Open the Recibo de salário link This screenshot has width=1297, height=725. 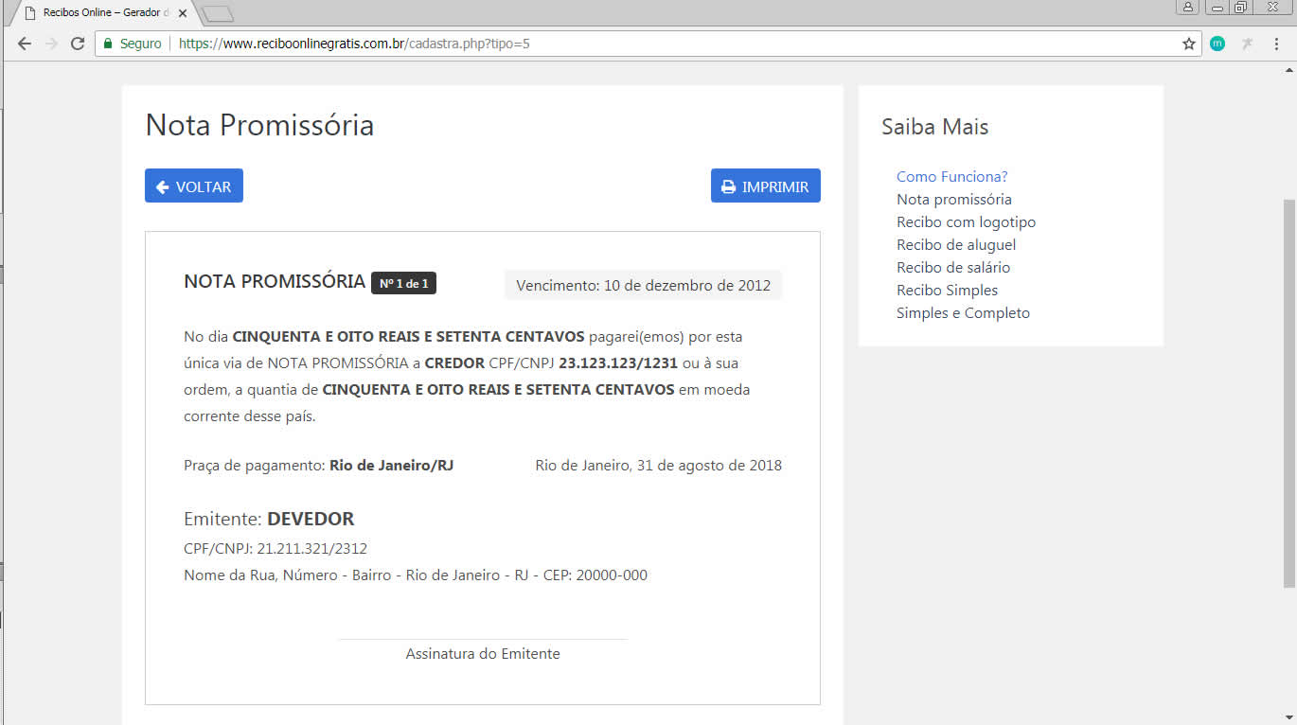point(953,267)
